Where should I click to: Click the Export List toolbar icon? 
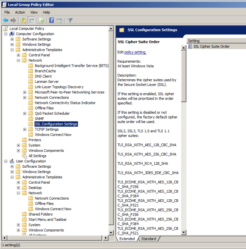41,20
